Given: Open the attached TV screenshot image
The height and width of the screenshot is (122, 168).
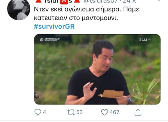Looking at the screenshot, I should [97, 69].
